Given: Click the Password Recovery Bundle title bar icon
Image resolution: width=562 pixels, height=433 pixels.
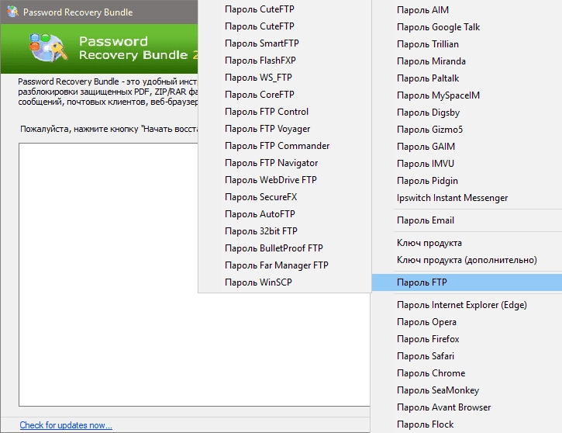Looking at the screenshot, I should (13, 12).
